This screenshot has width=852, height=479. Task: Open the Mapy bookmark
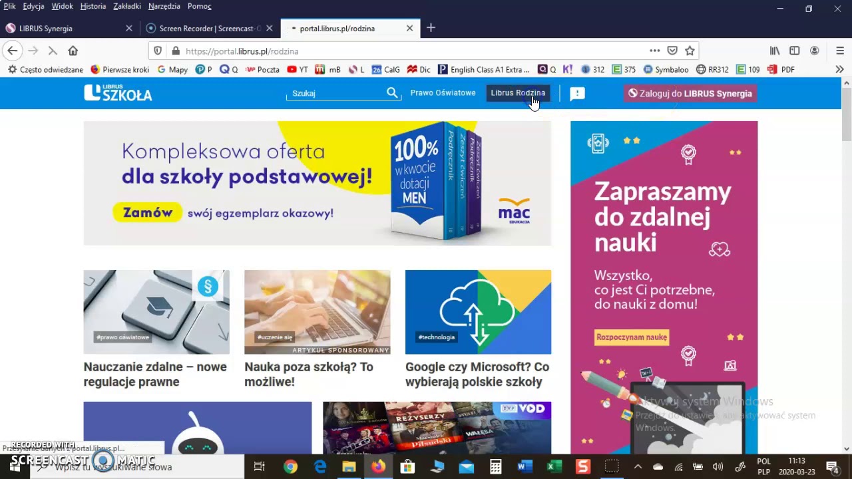(172, 69)
